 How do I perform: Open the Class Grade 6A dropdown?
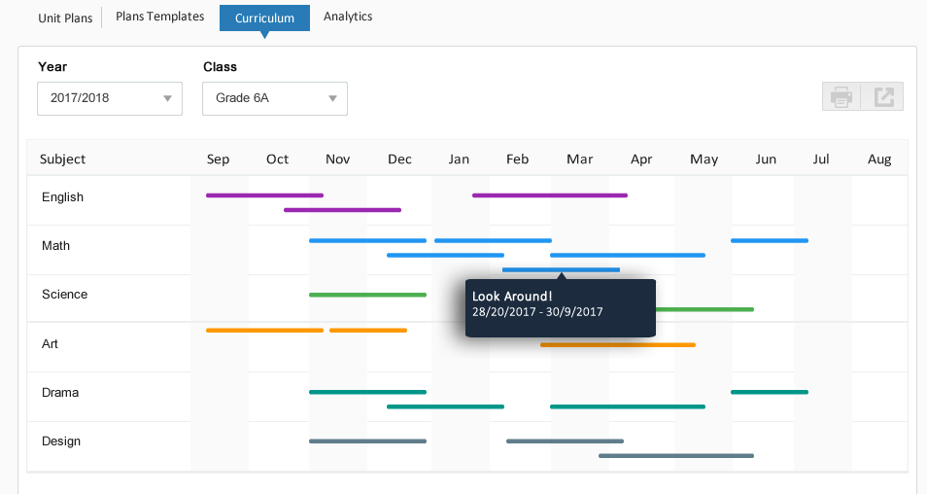click(x=275, y=98)
